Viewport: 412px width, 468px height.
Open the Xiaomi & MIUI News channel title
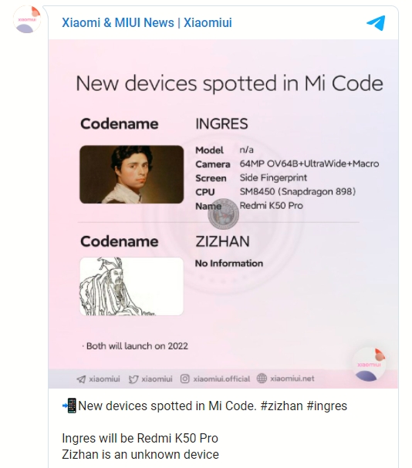[x=147, y=22]
